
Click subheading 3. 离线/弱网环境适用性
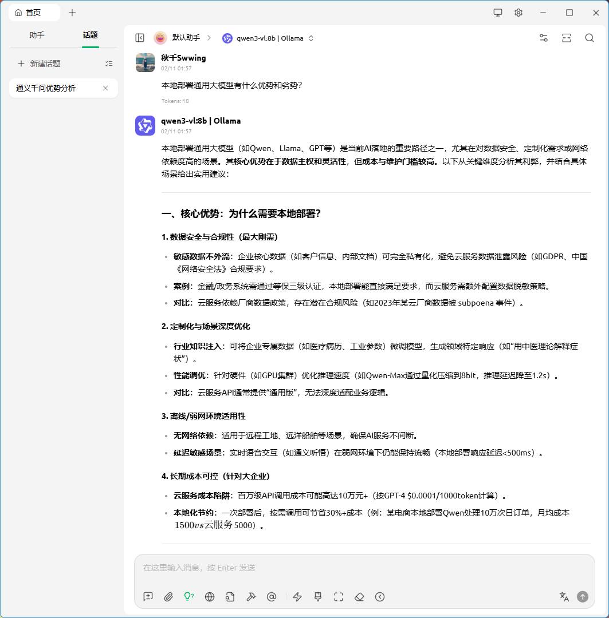coord(203,416)
